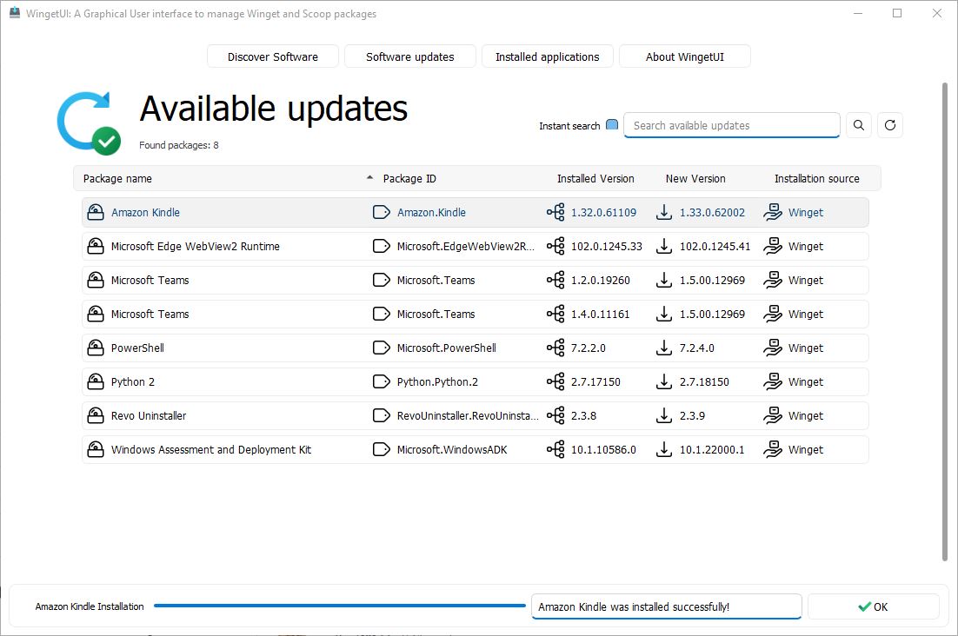Click download icon beside 2.7.18150
958x636 pixels.
tap(664, 381)
